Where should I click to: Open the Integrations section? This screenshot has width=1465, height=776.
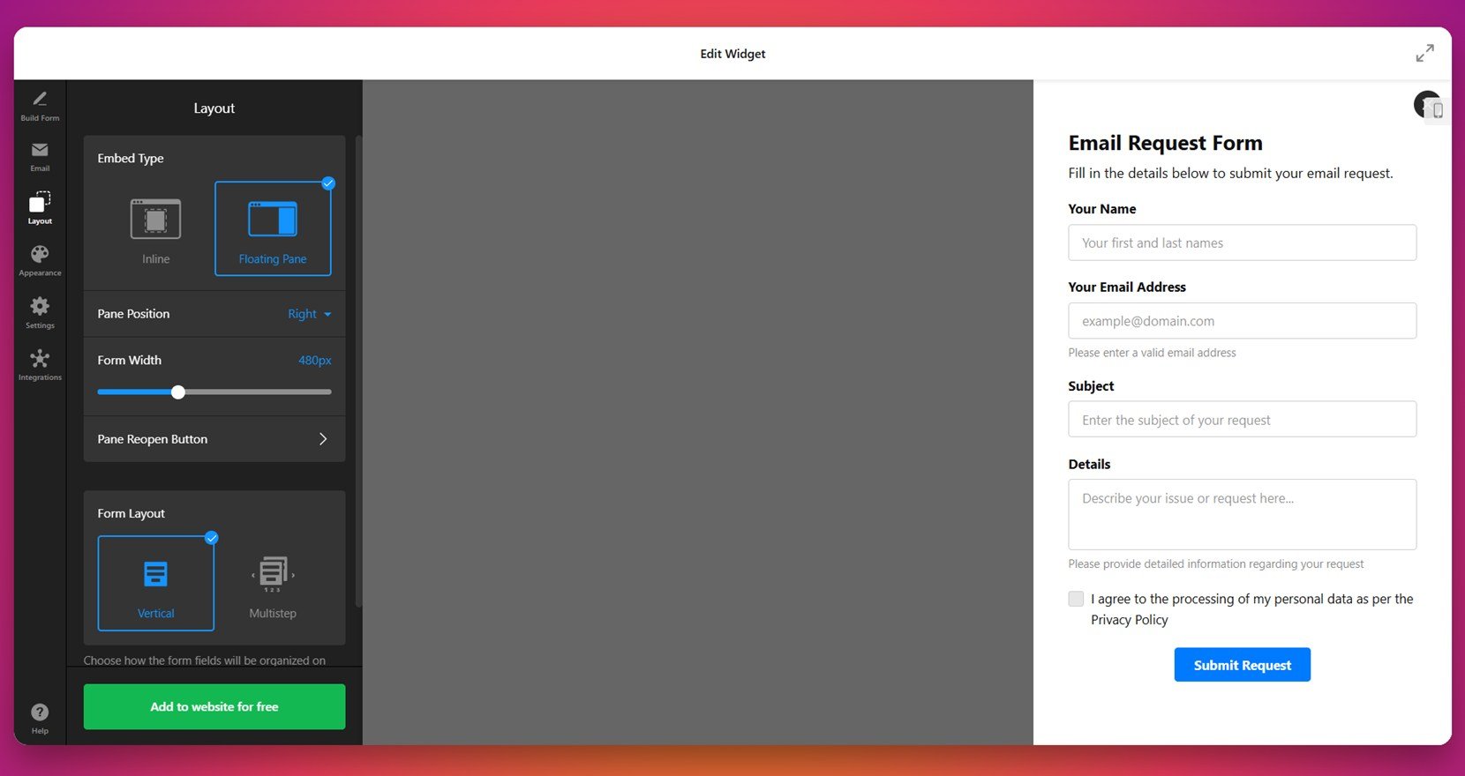(x=40, y=365)
